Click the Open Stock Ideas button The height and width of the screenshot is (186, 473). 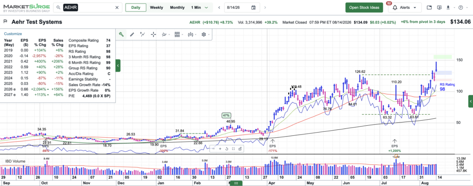coord(364,7)
